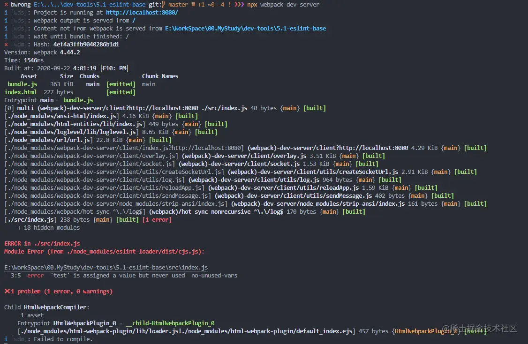Click the ansi-html/index.js module line
This screenshot has height=344, width=528.
(101, 116)
